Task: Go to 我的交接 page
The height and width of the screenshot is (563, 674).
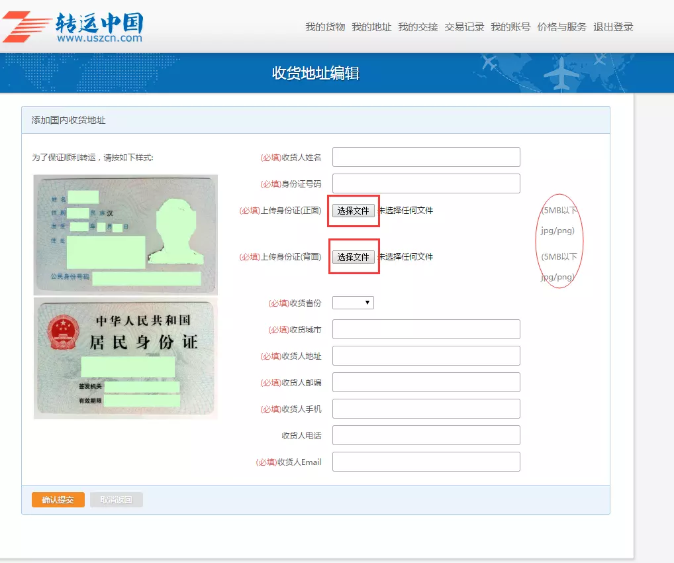Action: (418, 27)
